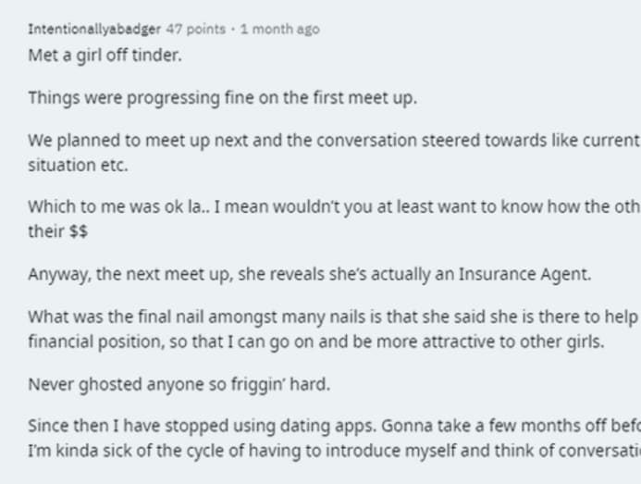Click the 'situation etc.' text
The height and width of the screenshot is (484, 641).
78,166
